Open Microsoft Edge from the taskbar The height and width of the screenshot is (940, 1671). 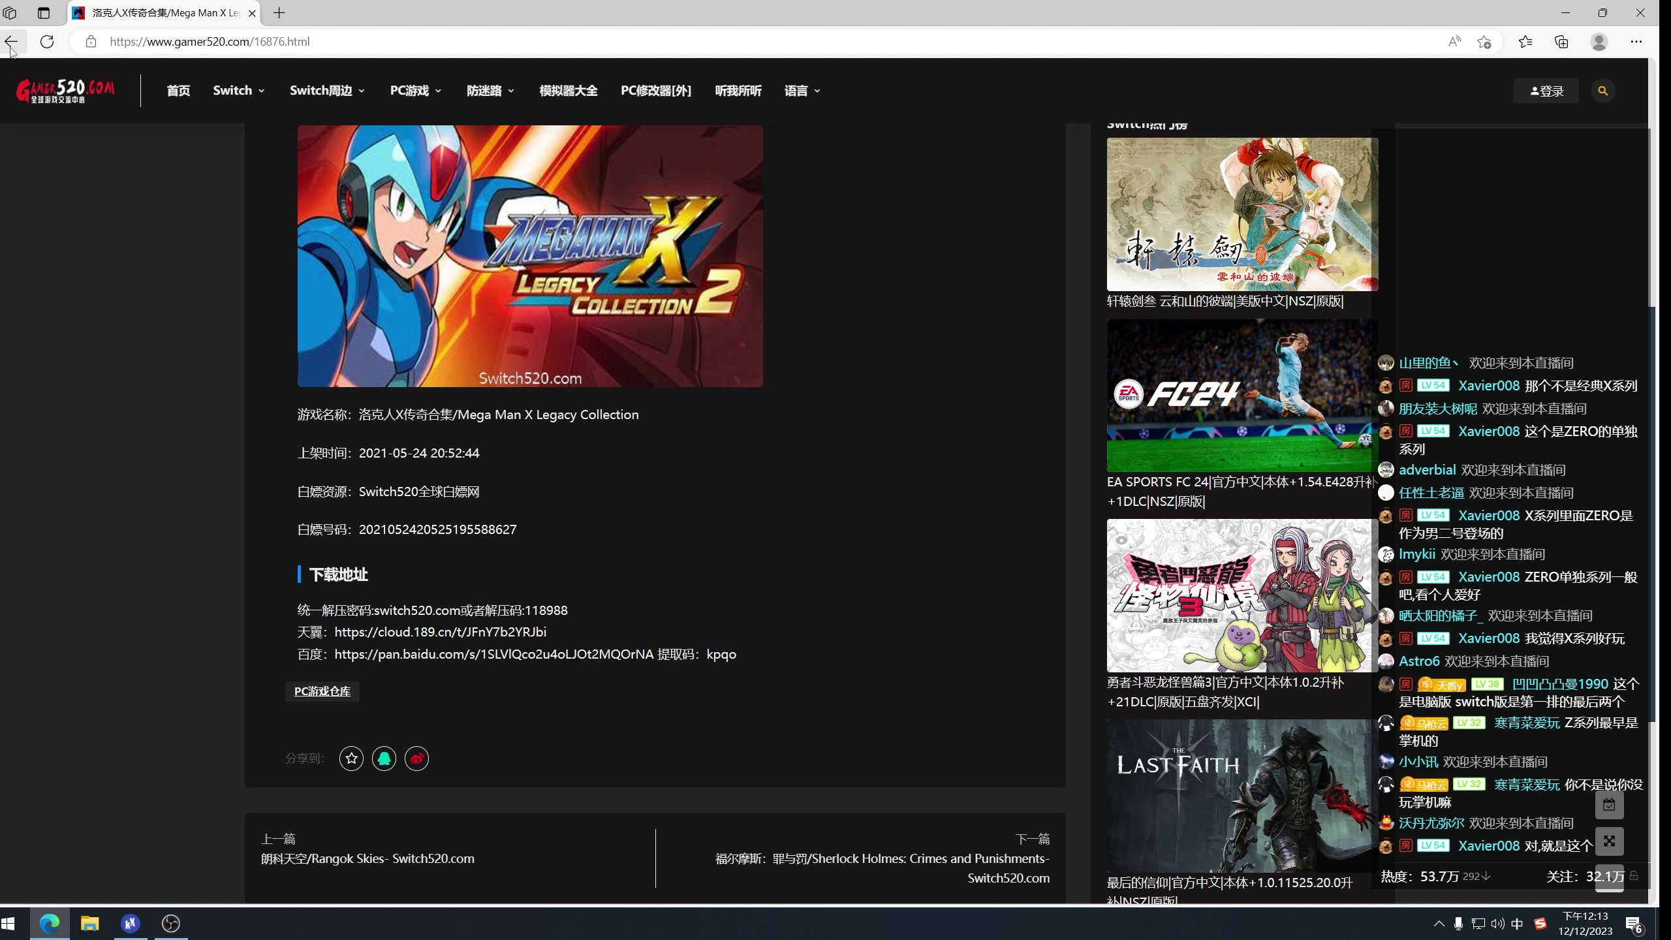[x=50, y=924]
